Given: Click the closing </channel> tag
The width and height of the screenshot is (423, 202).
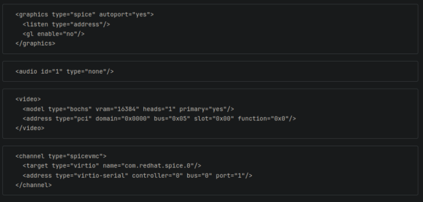Looking at the screenshot, I should click(33, 185).
